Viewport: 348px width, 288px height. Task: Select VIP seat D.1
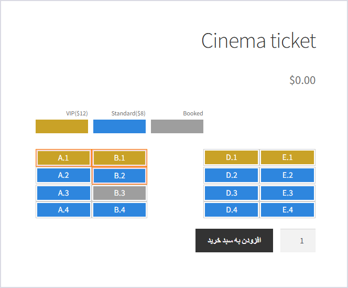click(x=231, y=157)
